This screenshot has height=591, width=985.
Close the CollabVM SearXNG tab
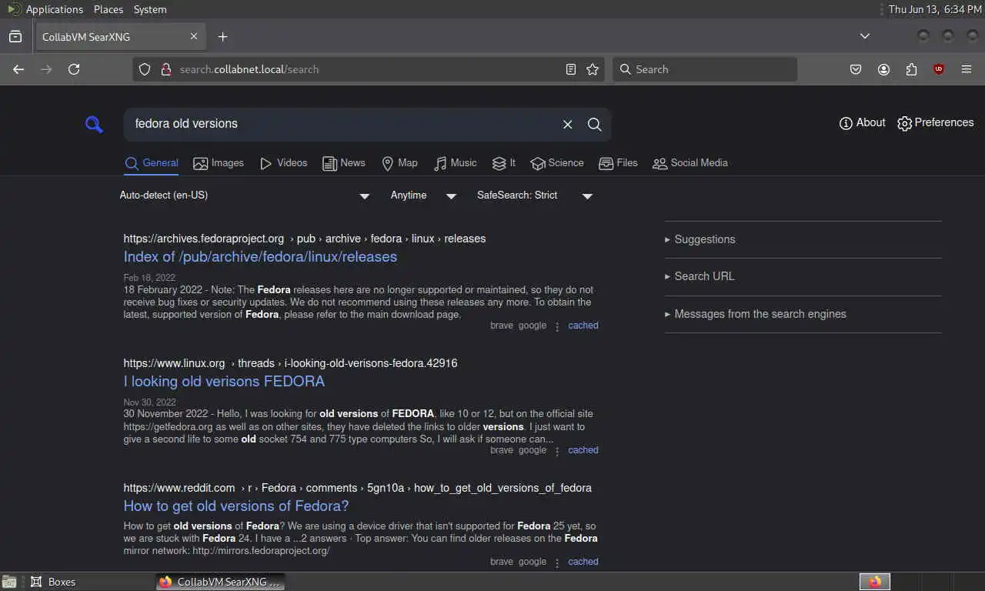point(194,37)
